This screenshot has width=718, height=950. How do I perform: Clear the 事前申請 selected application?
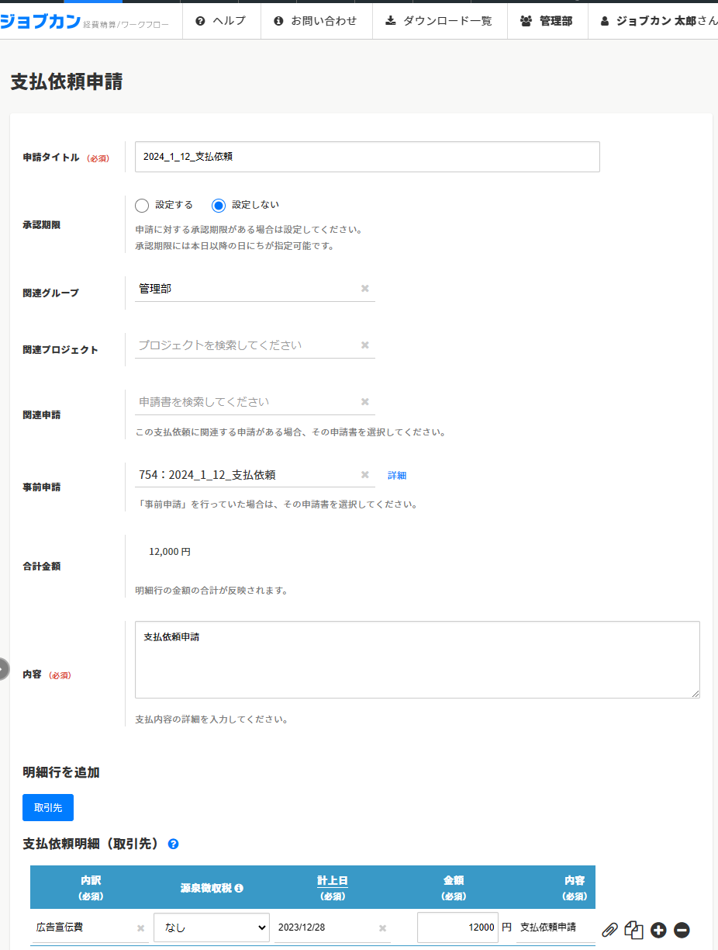point(365,475)
